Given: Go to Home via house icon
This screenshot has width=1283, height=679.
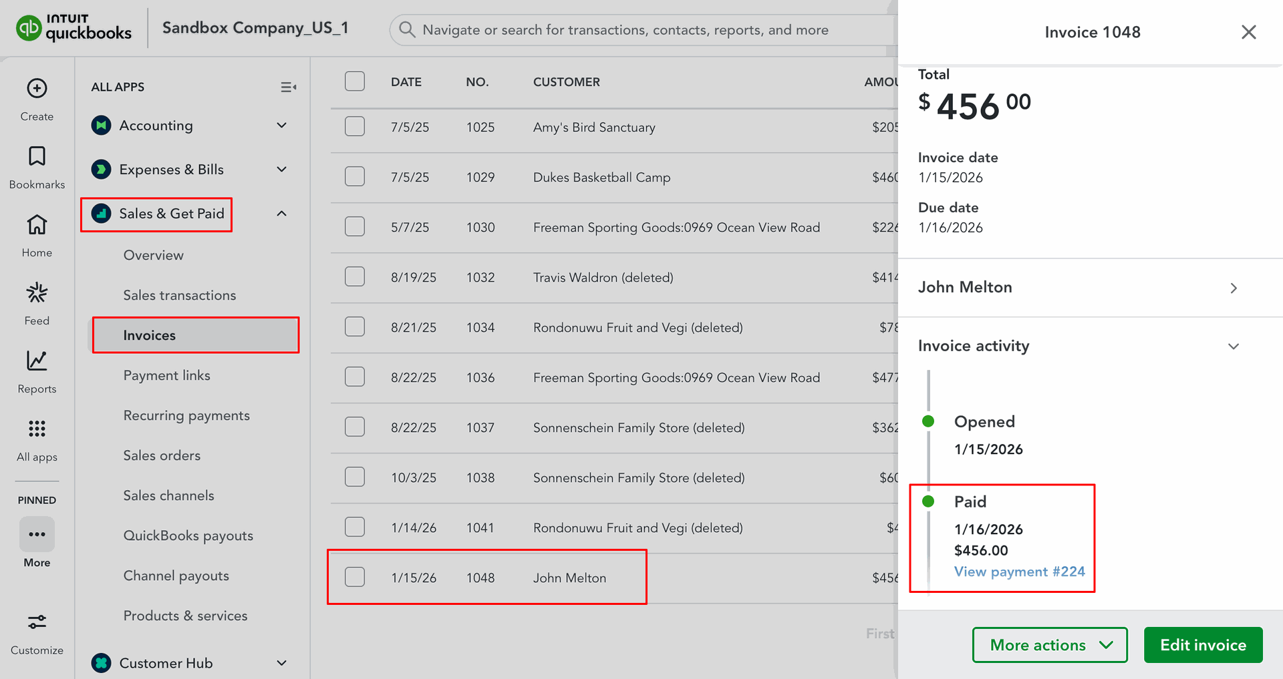Looking at the screenshot, I should (37, 225).
